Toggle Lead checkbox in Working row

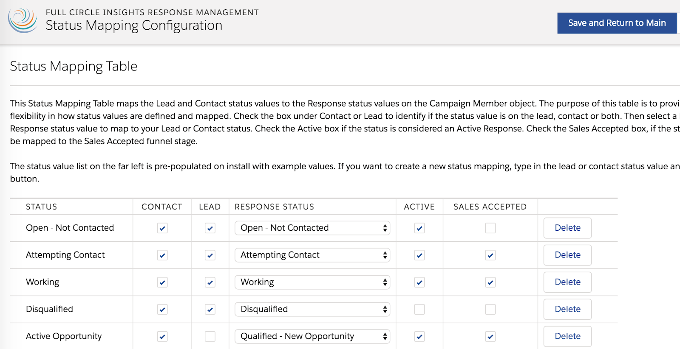tap(210, 282)
